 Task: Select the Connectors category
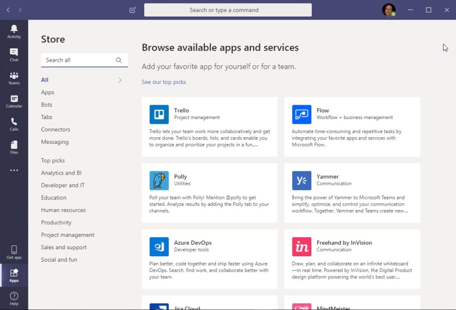pyautogui.click(x=56, y=130)
